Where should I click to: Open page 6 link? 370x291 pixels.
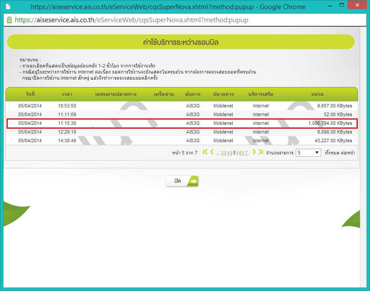241,153
